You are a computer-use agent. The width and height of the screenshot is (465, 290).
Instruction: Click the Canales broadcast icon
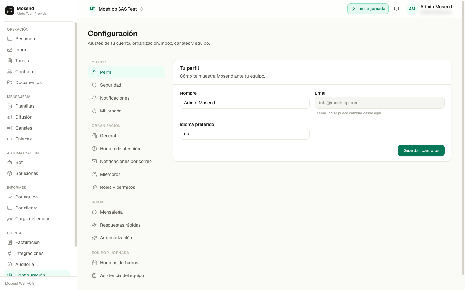(x=10, y=128)
